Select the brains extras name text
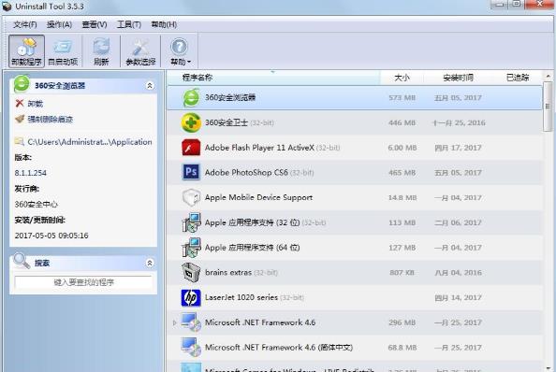Image resolution: width=556 pixels, height=372 pixels. (x=228, y=272)
